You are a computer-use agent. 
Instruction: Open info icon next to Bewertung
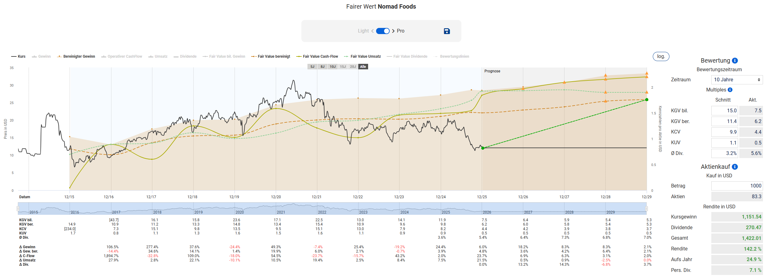click(735, 60)
